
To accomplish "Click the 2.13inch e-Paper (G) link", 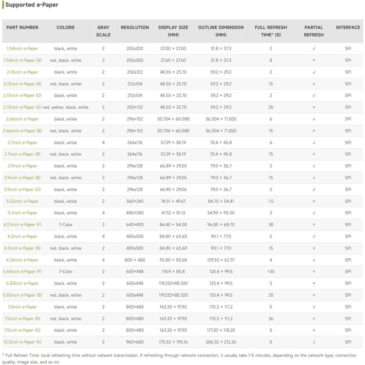I will tap(22, 107).
